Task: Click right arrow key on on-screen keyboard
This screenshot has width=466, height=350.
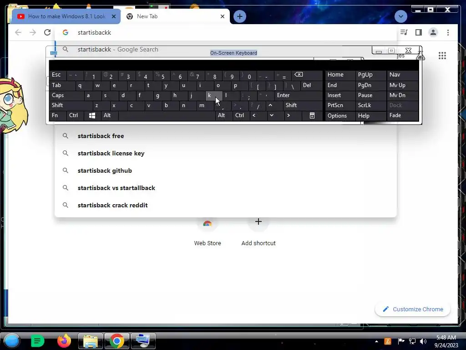Action: [x=293, y=115]
